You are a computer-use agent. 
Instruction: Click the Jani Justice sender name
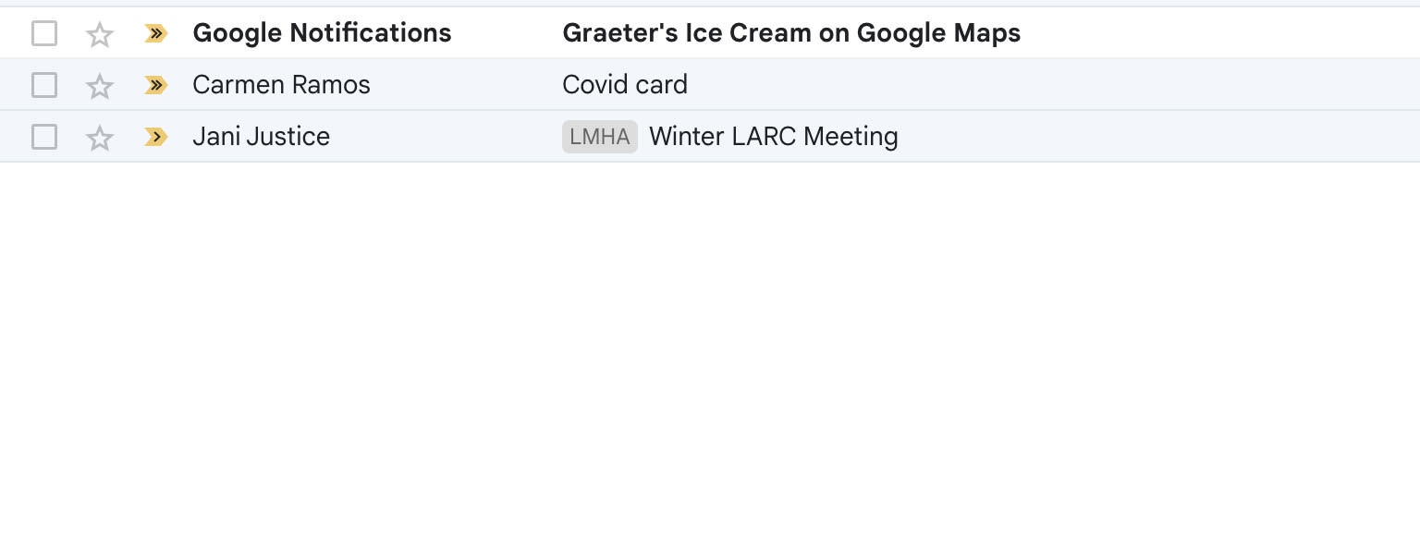tap(261, 137)
